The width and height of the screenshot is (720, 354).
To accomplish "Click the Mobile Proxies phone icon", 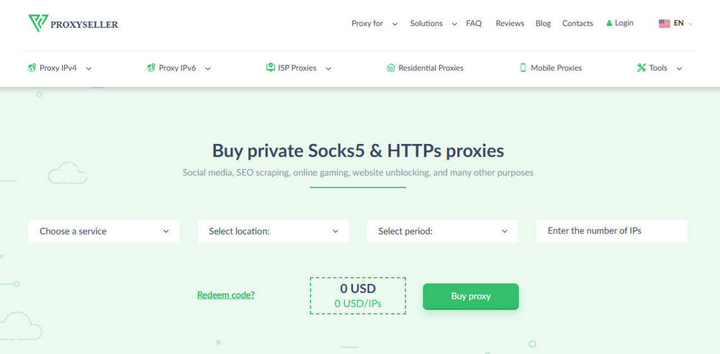I will click(523, 68).
